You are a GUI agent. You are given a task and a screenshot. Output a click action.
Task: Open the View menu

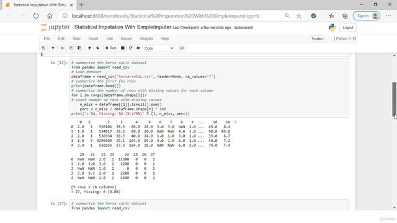click(76, 38)
